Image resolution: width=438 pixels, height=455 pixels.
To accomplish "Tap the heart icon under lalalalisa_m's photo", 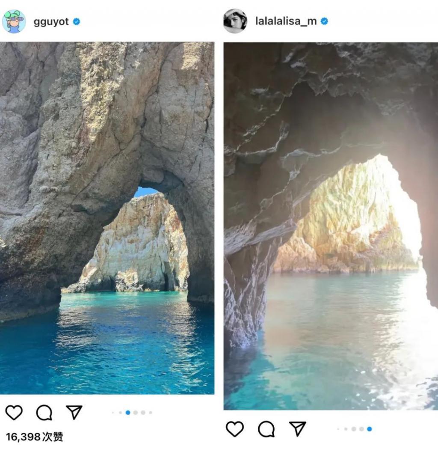I will click(234, 429).
